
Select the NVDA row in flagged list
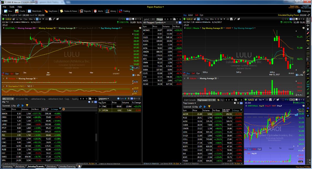[x=162, y=41]
